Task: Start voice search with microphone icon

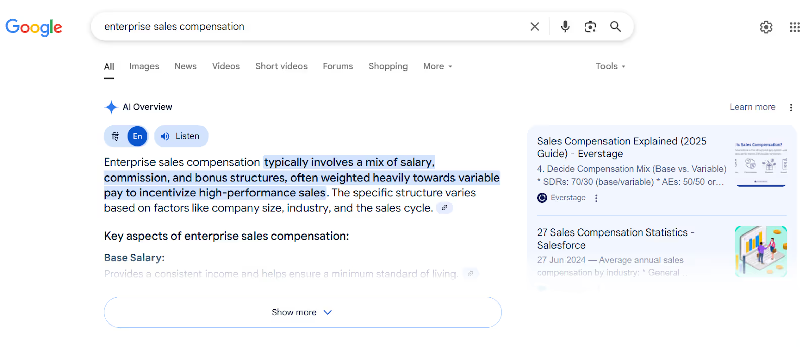Action: [565, 27]
